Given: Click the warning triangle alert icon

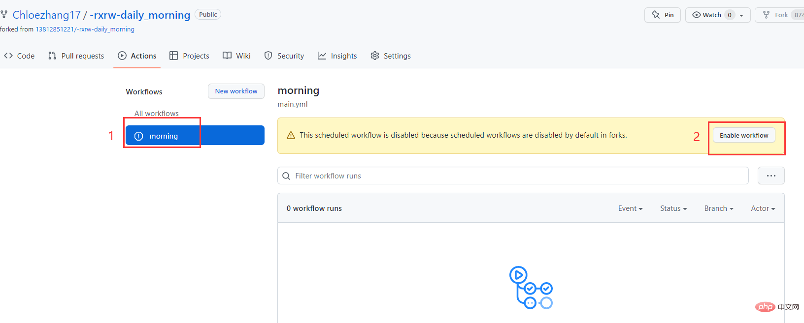Looking at the screenshot, I should click(x=291, y=135).
